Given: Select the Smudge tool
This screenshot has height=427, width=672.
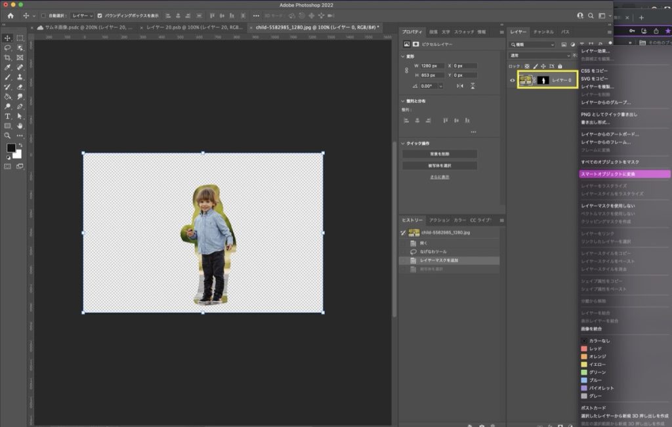Looking at the screenshot, I should [20, 96].
